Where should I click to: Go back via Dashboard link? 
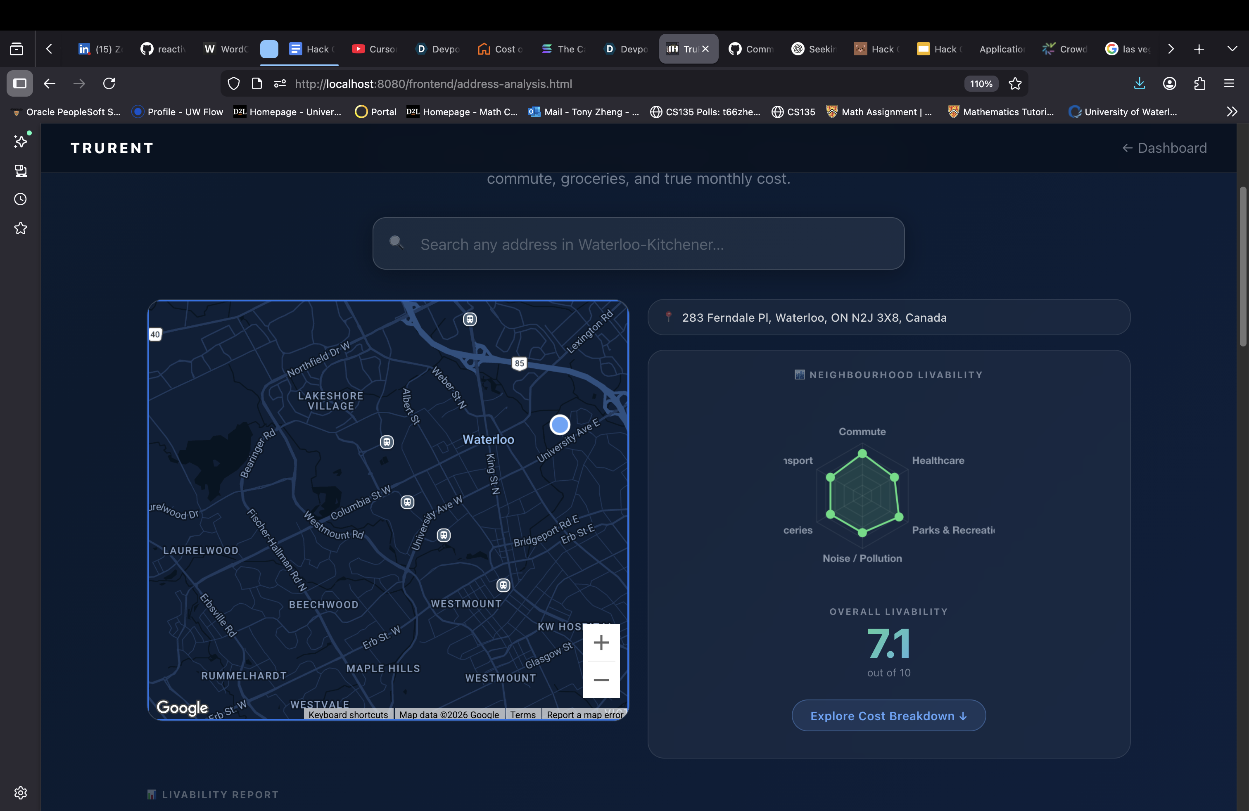coord(1164,148)
